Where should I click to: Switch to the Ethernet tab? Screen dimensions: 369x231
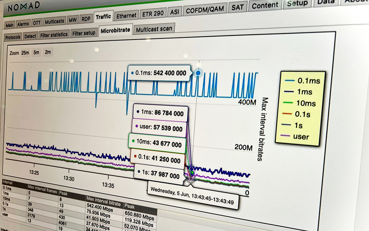coord(126,16)
